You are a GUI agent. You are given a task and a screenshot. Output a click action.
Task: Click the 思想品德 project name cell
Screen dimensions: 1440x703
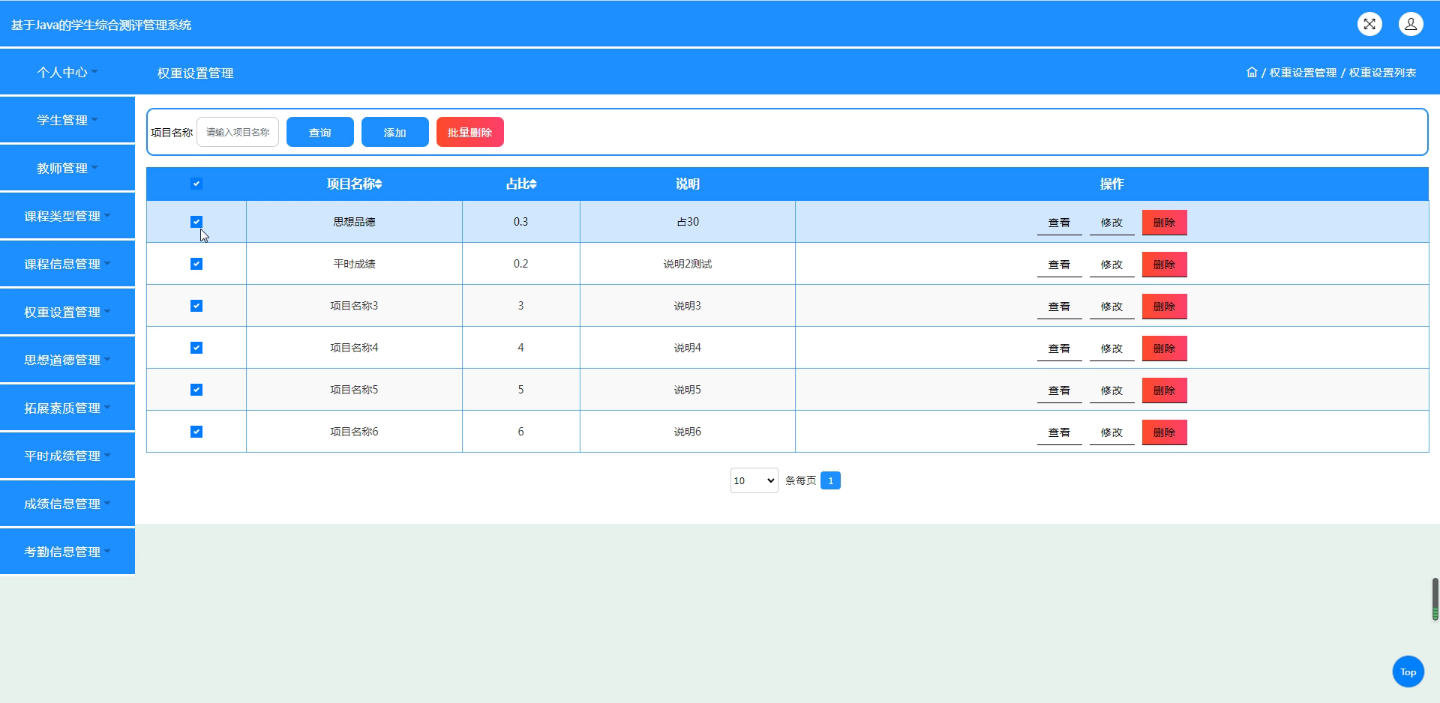click(x=354, y=222)
